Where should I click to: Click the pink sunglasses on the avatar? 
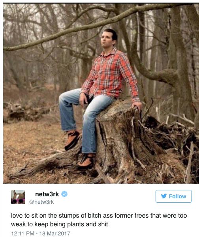point(18,201)
